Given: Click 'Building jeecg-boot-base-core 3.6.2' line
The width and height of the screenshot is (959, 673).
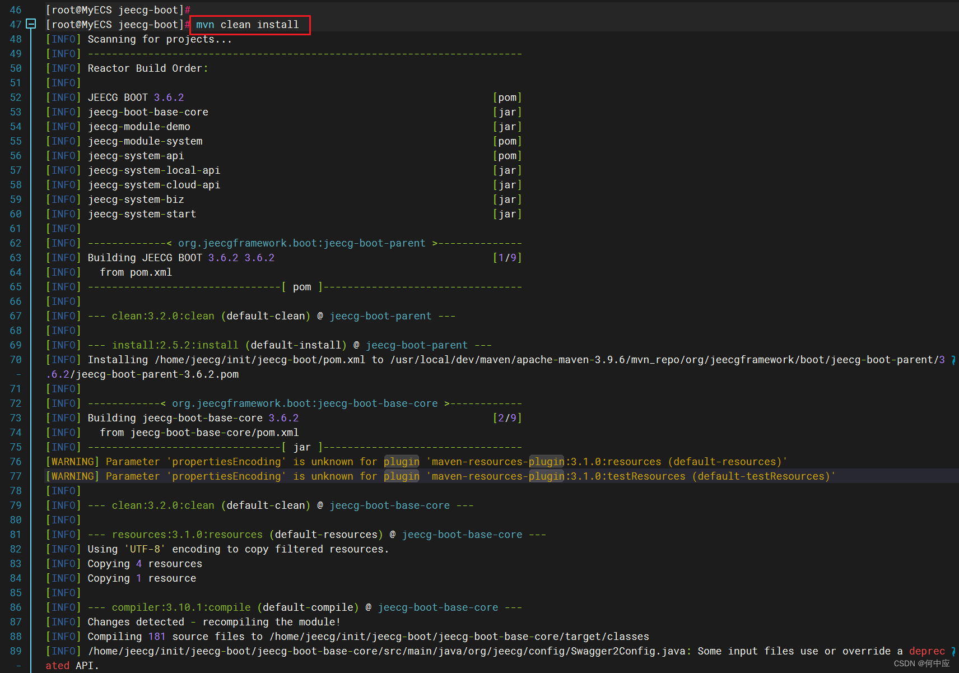Looking at the screenshot, I should (193, 418).
